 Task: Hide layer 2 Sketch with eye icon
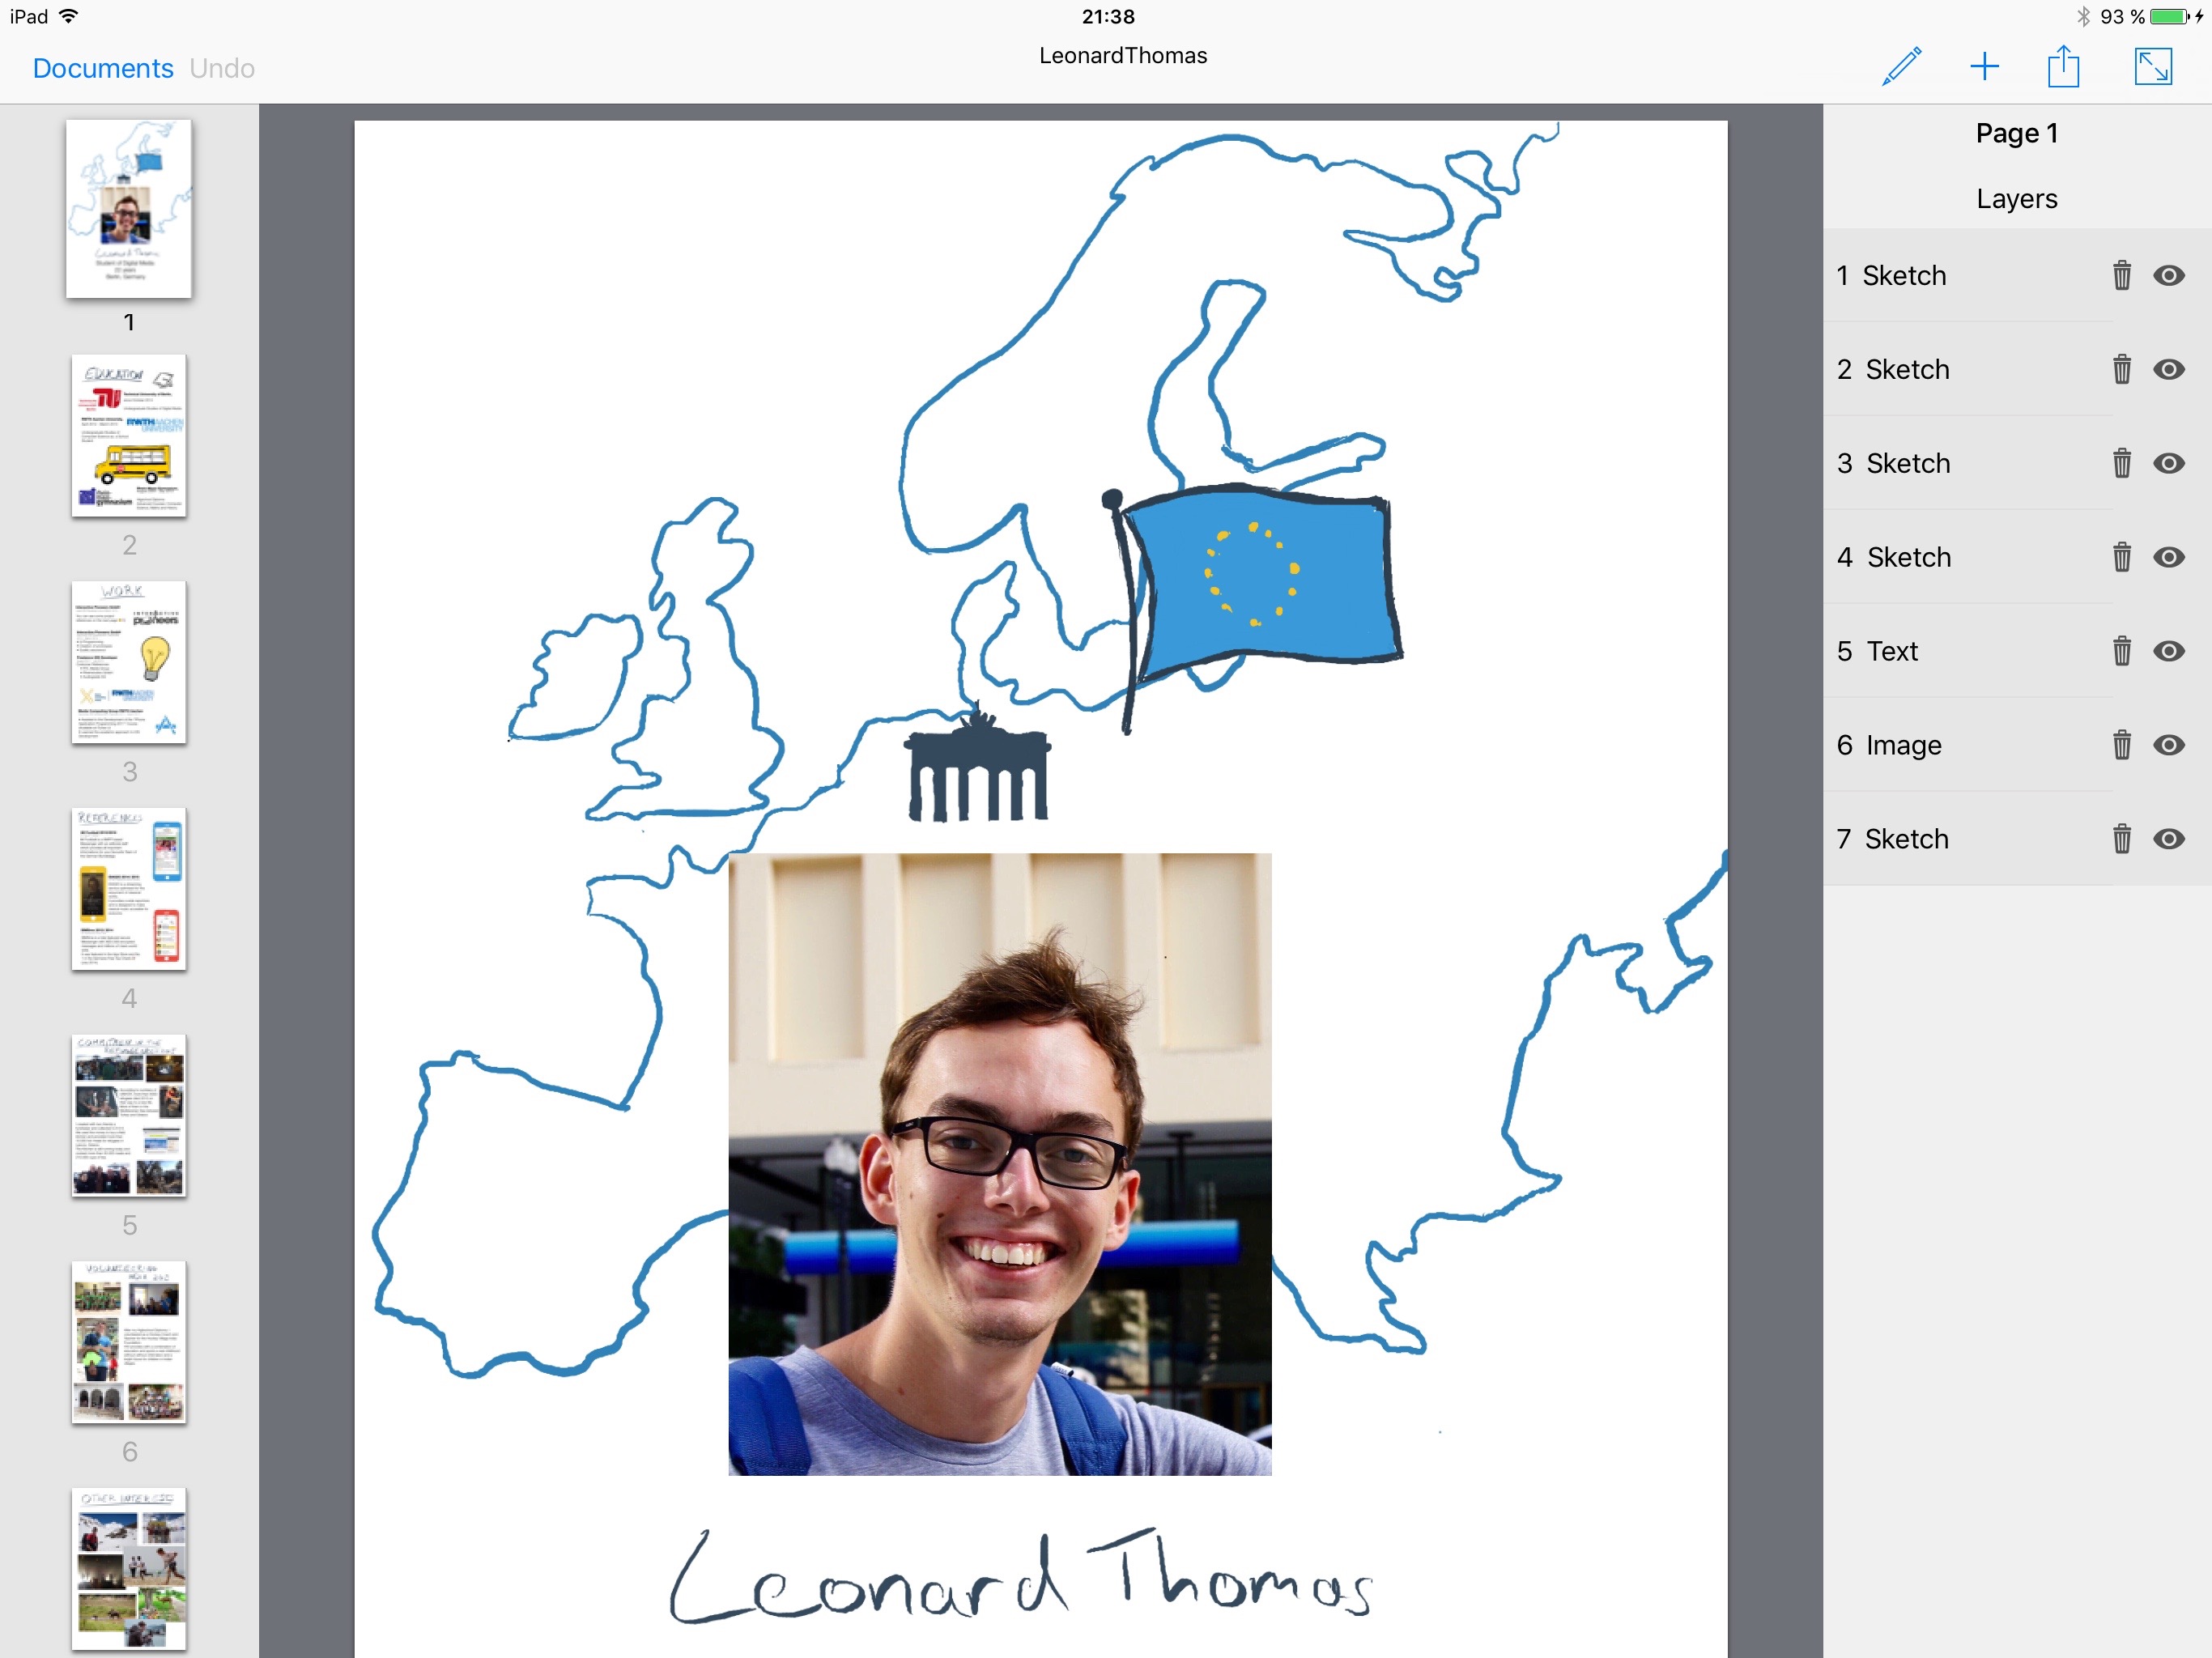pos(2168,369)
